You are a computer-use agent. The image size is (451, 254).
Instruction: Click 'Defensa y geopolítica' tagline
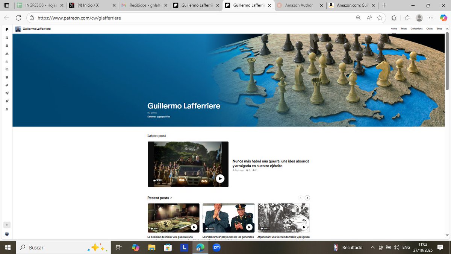click(159, 117)
